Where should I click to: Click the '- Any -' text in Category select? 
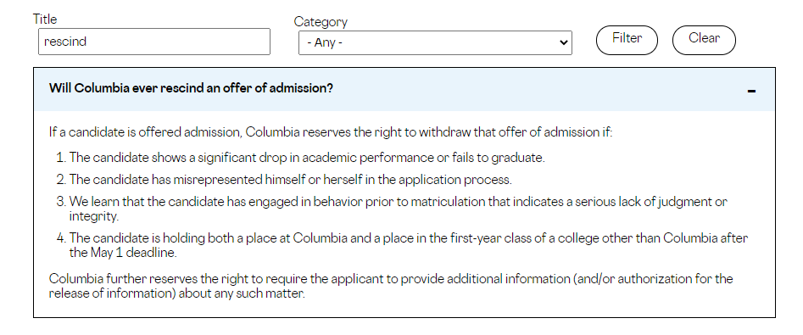point(325,42)
